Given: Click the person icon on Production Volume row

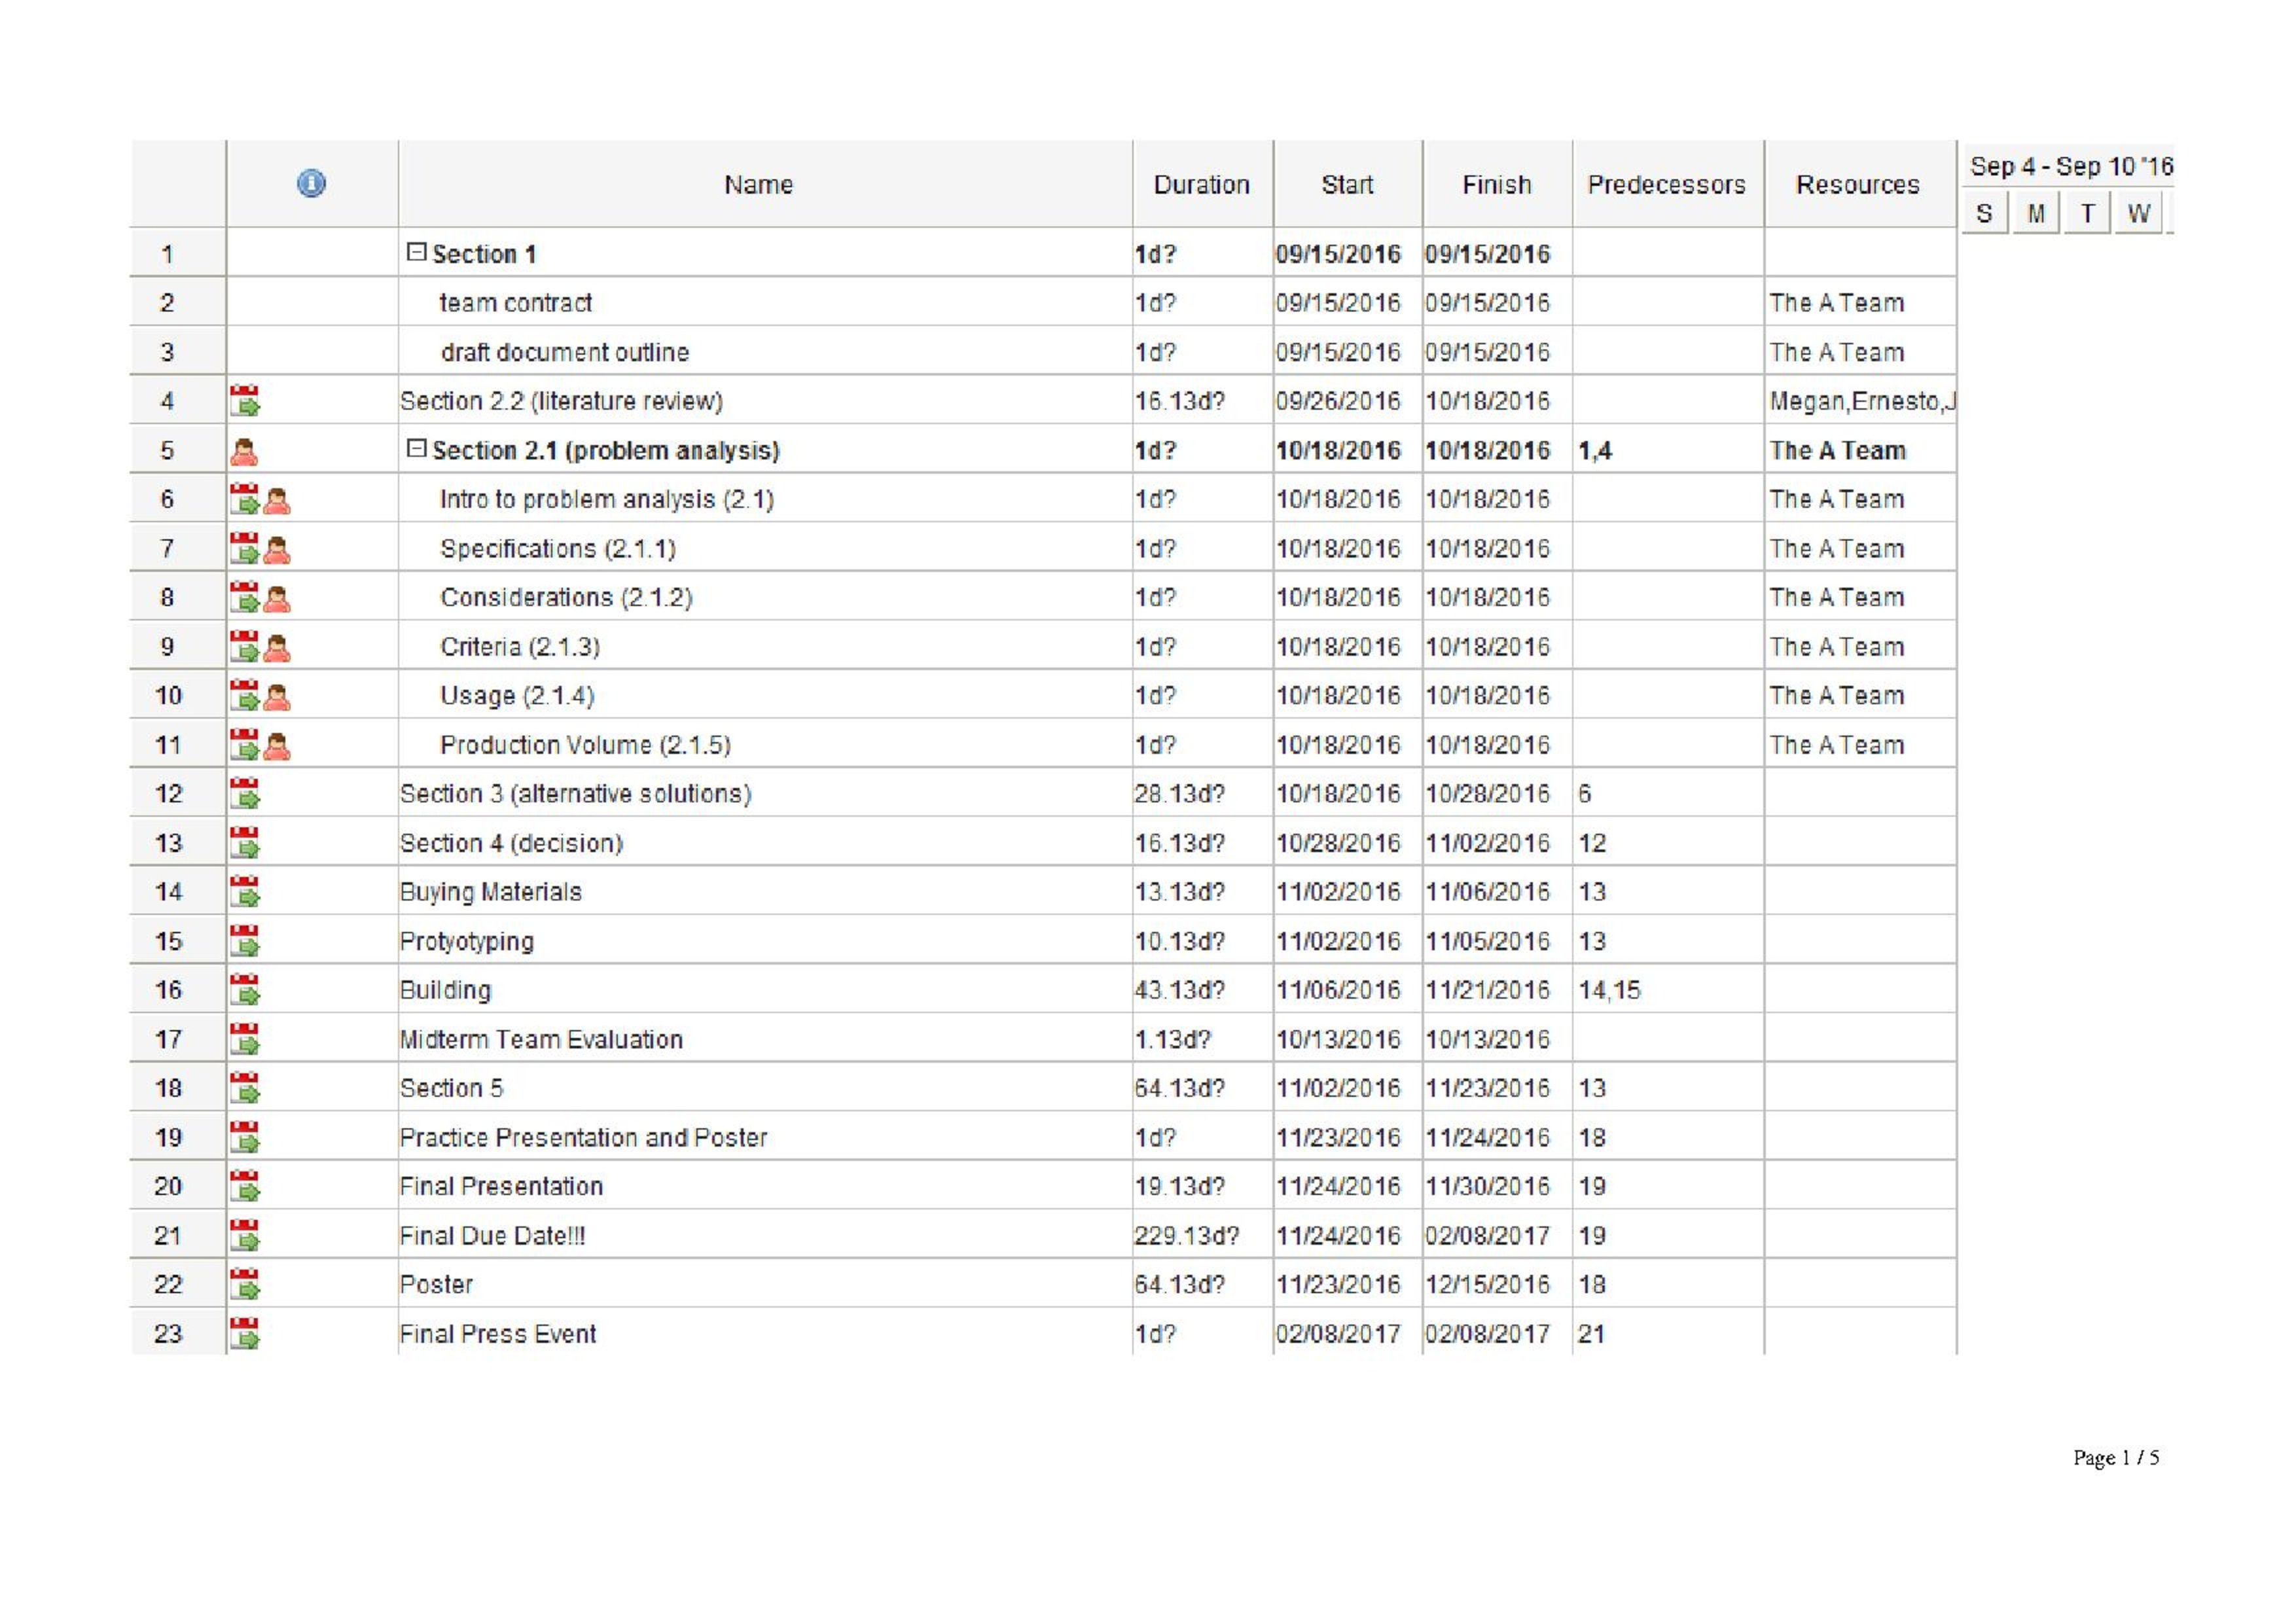Looking at the screenshot, I should click(277, 746).
